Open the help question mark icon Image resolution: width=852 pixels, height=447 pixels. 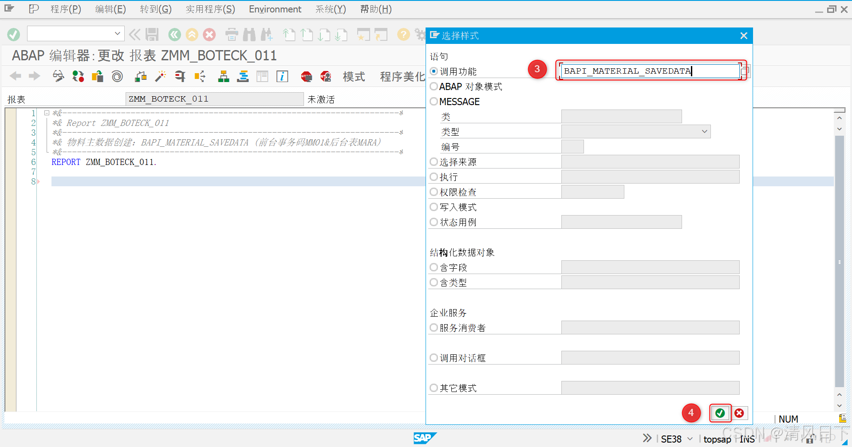pyautogui.click(x=403, y=34)
